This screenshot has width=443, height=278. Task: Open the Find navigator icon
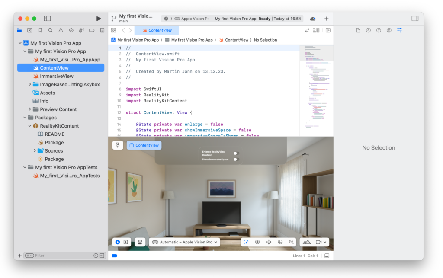click(x=50, y=30)
